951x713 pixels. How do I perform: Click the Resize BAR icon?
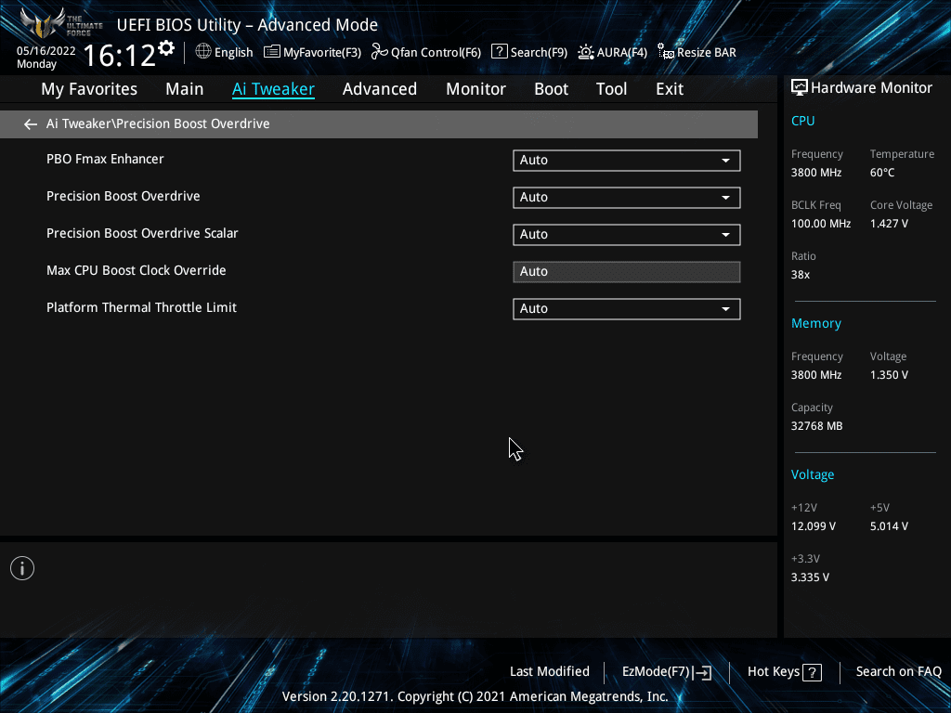coord(665,52)
